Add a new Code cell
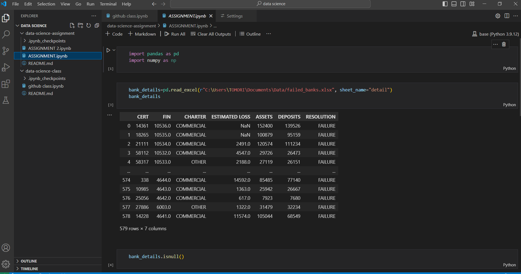This screenshot has width=521, height=274. point(114,34)
